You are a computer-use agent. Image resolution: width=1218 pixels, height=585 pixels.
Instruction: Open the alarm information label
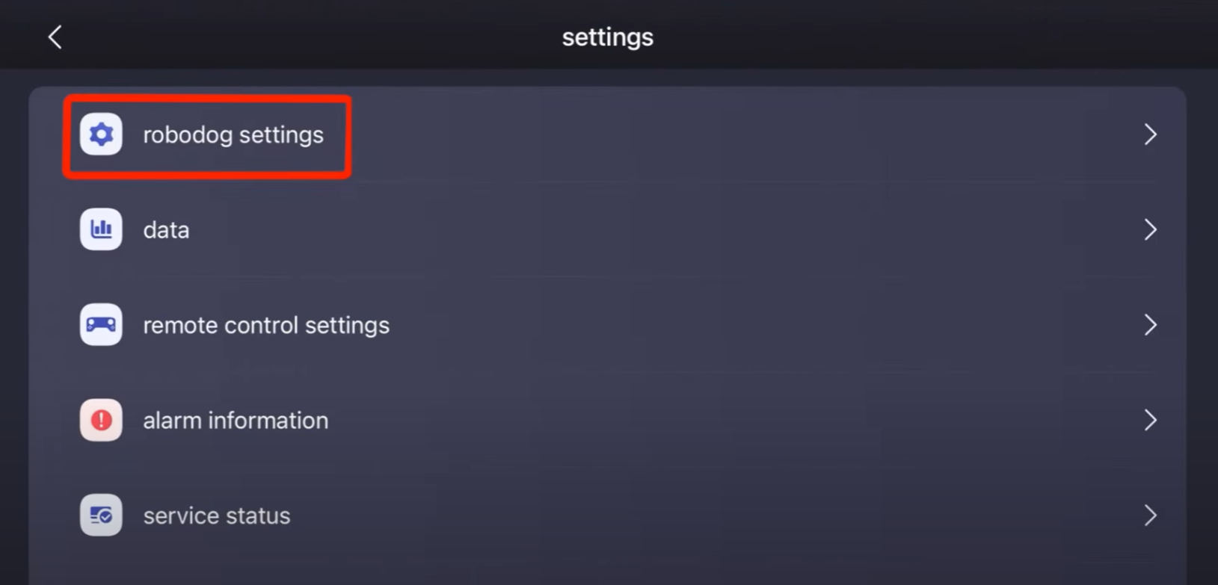[236, 421]
